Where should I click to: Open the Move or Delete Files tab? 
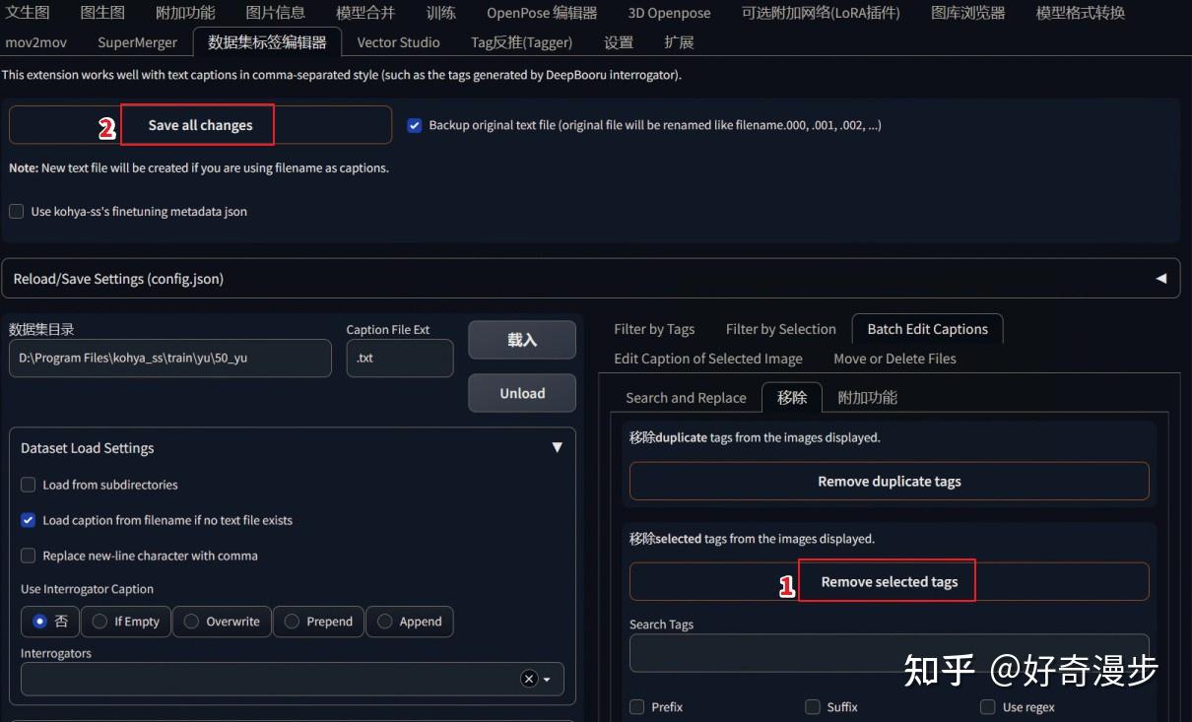894,359
